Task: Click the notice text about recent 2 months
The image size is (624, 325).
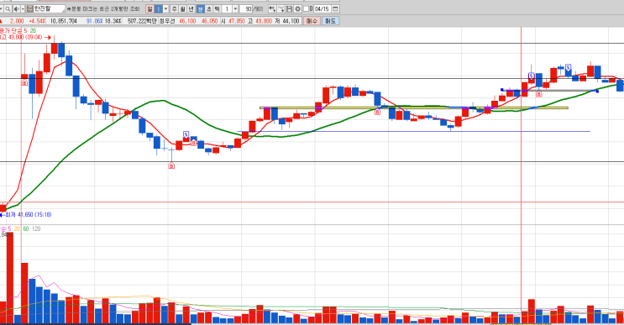Action: (103, 8)
